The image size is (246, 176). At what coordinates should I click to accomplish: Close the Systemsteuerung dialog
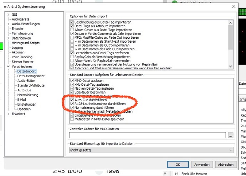(234, 6)
